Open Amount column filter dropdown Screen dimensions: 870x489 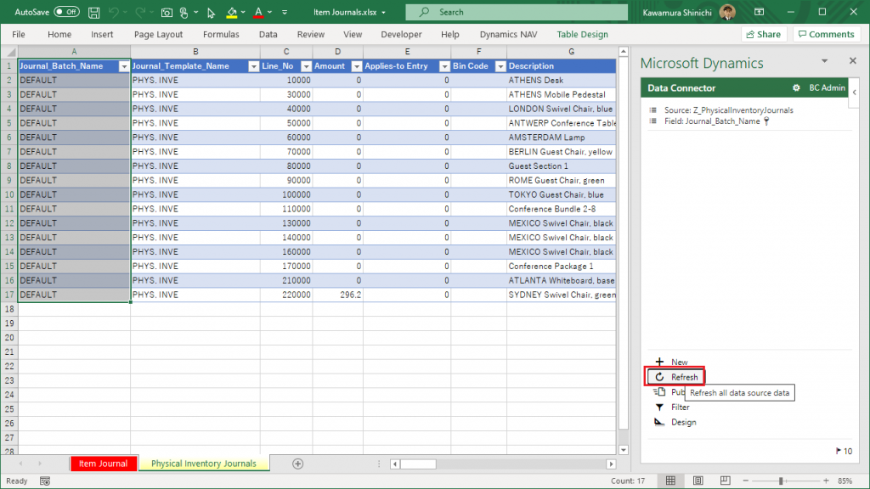pos(357,66)
